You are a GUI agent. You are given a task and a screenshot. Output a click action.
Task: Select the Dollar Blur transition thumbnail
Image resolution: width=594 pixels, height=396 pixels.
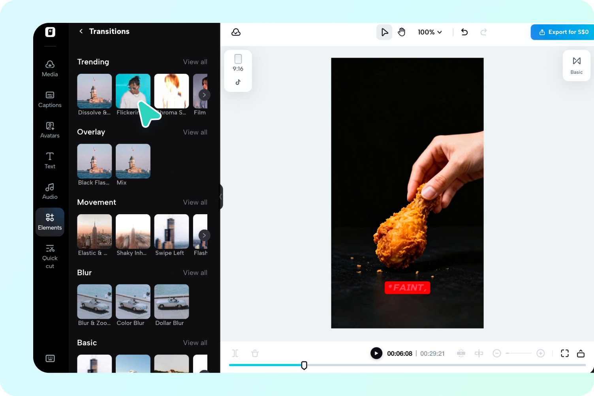171,302
